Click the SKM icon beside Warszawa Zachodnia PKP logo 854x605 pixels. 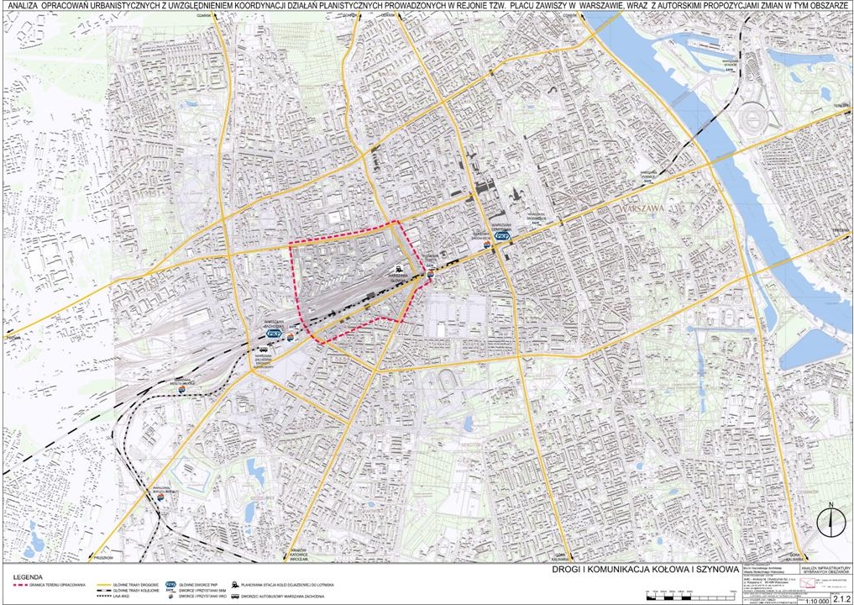[291, 338]
